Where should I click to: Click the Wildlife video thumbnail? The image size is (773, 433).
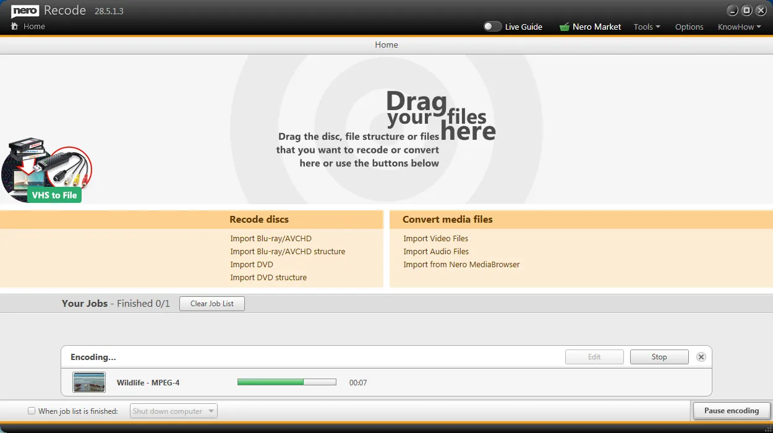point(88,382)
